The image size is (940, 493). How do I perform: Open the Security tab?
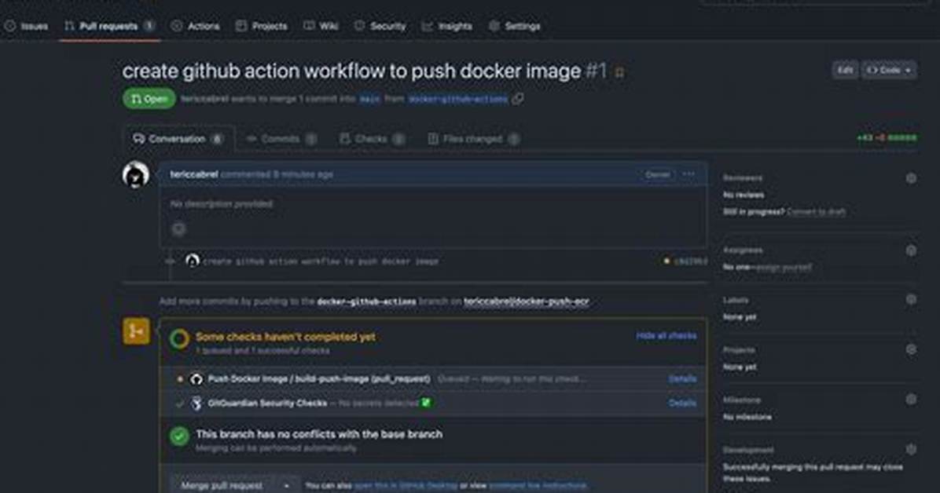tap(380, 27)
